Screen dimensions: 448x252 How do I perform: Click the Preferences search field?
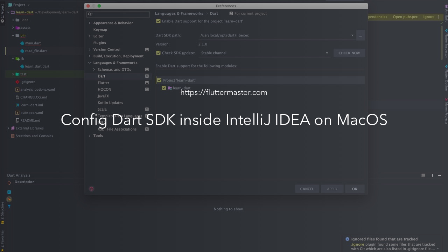tap(118, 14)
